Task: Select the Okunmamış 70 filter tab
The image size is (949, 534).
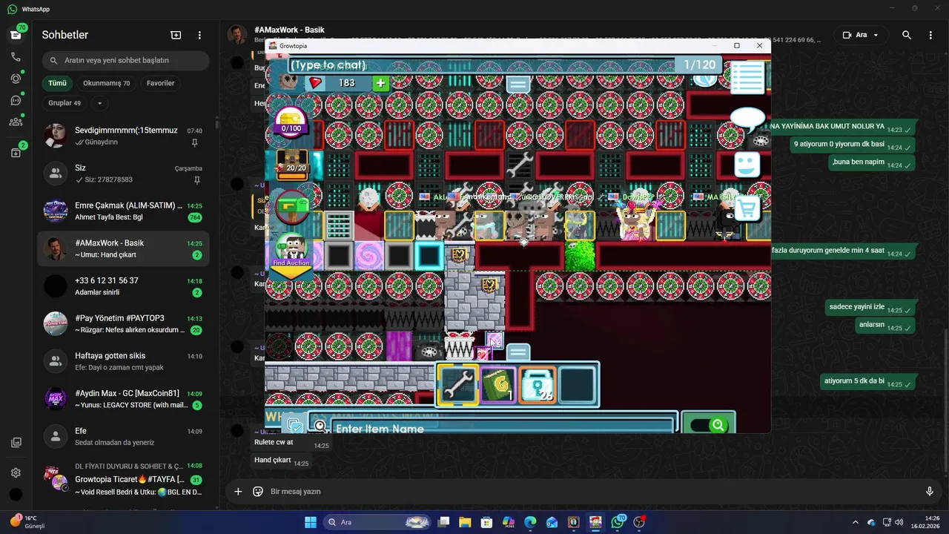Action: pos(106,83)
